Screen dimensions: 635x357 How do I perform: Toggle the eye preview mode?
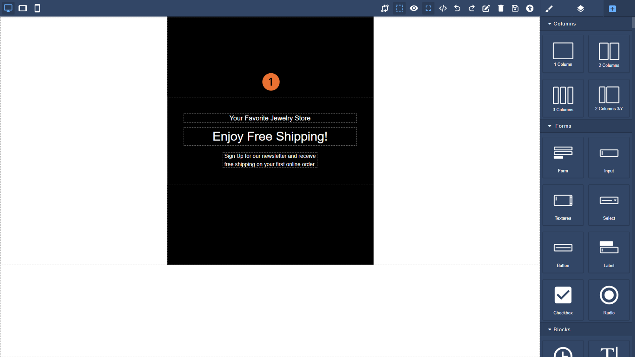(x=414, y=8)
